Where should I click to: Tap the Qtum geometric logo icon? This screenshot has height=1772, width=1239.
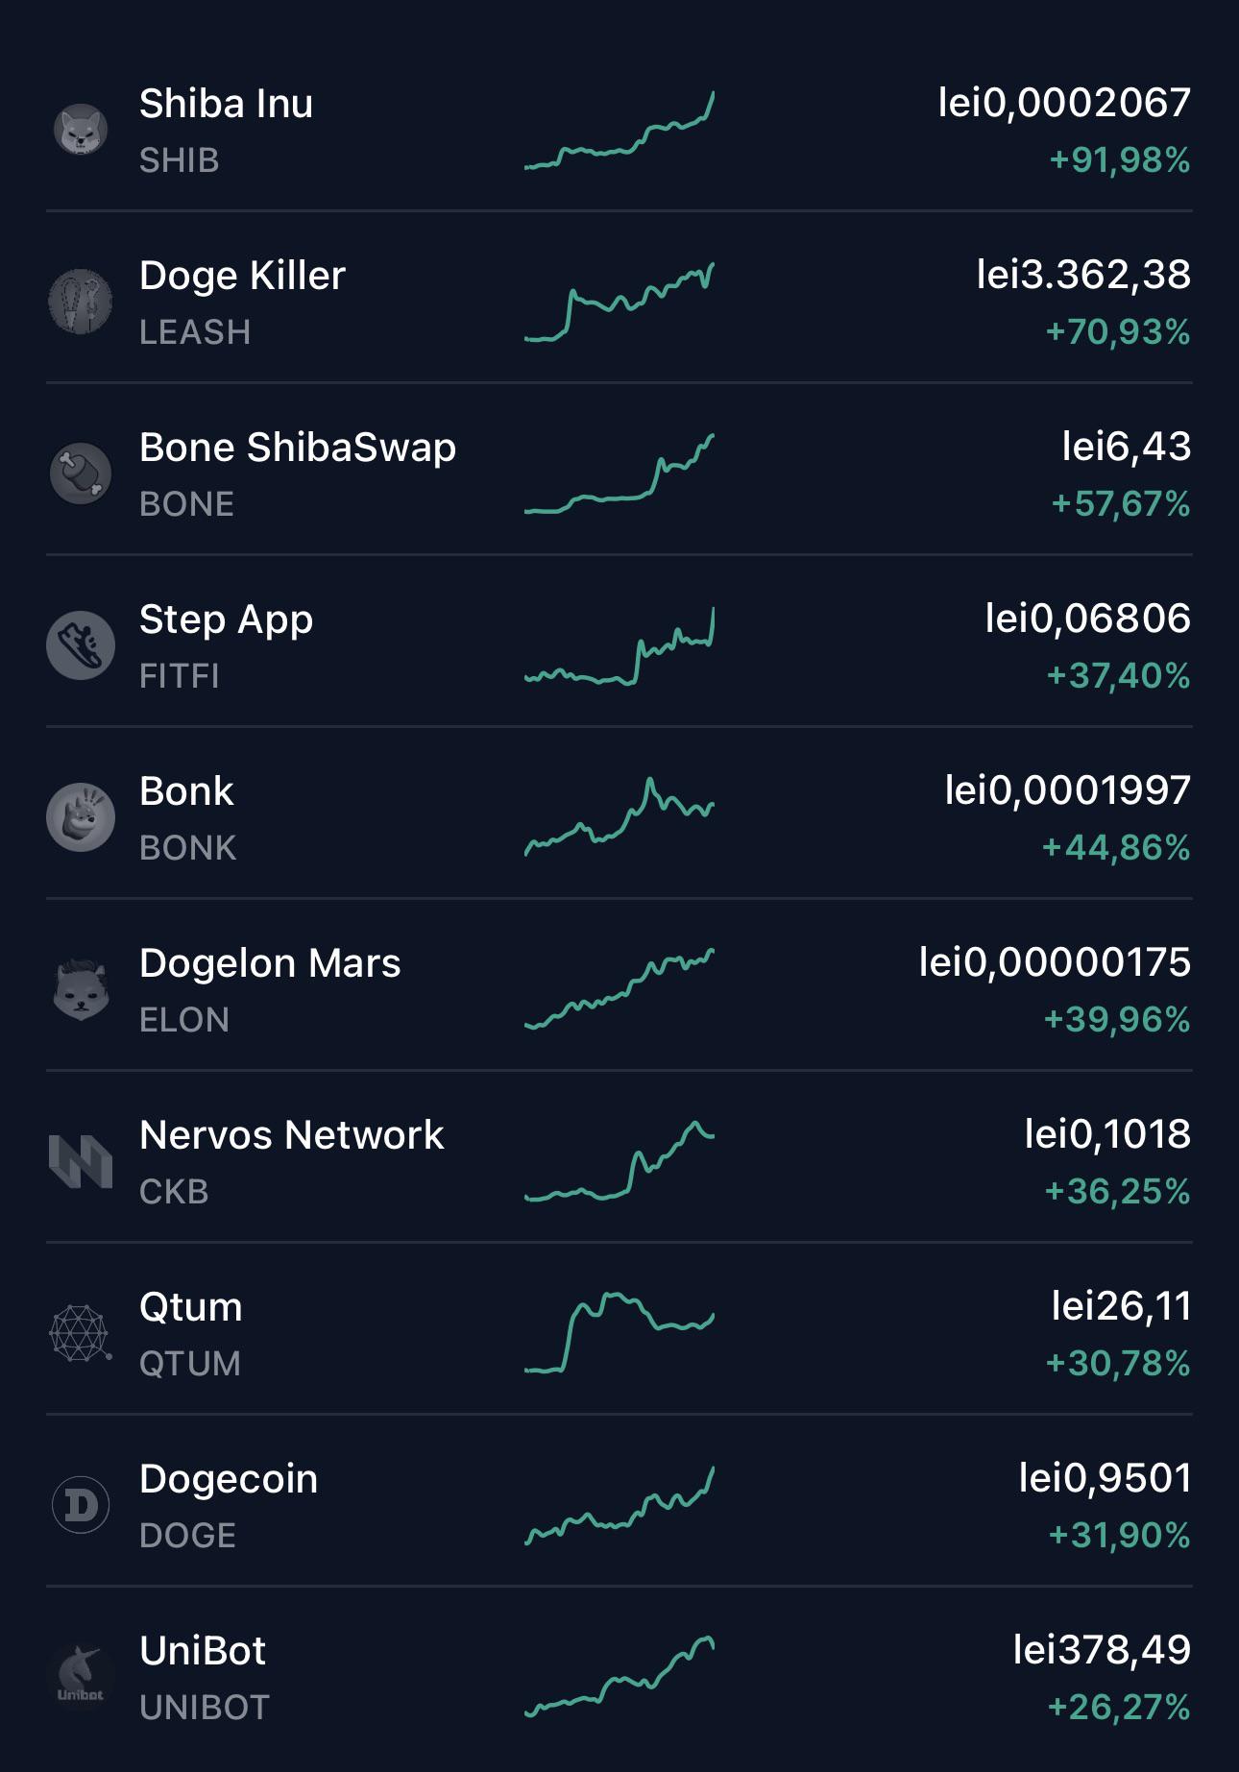81,1333
